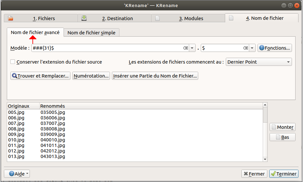This screenshot has width=303, height=182.
Task: Select the 012.jpg row
Action: [x=135, y=151]
